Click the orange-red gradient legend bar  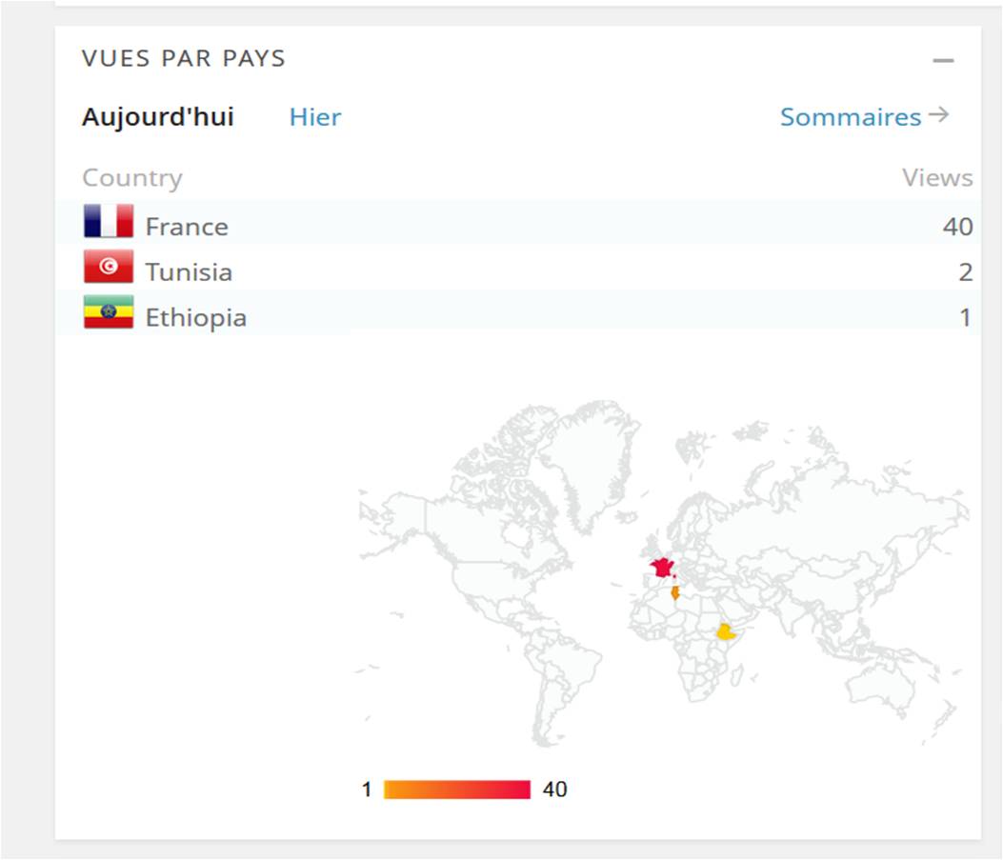[x=456, y=790]
